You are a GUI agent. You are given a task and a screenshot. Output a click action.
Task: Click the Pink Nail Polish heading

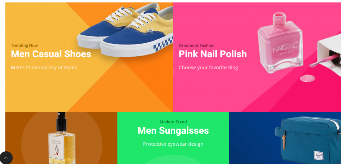coord(213,54)
